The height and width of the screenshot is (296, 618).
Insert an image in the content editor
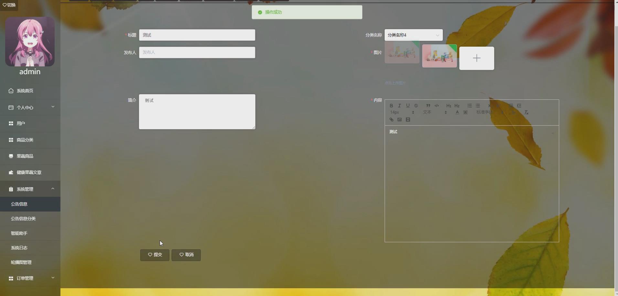click(x=400, y=120)
